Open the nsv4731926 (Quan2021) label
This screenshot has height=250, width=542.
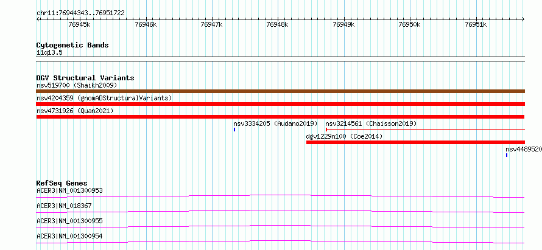point(75,111)
